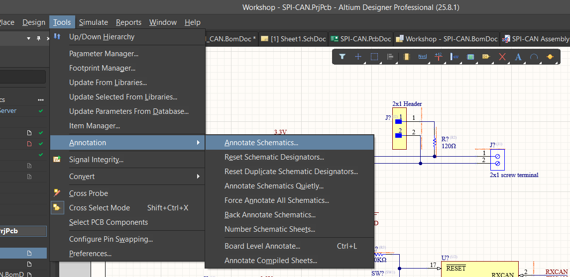Choose Annotate Compiled Sheets...
The width and height of the screenshot is (570, 277).
290,261
